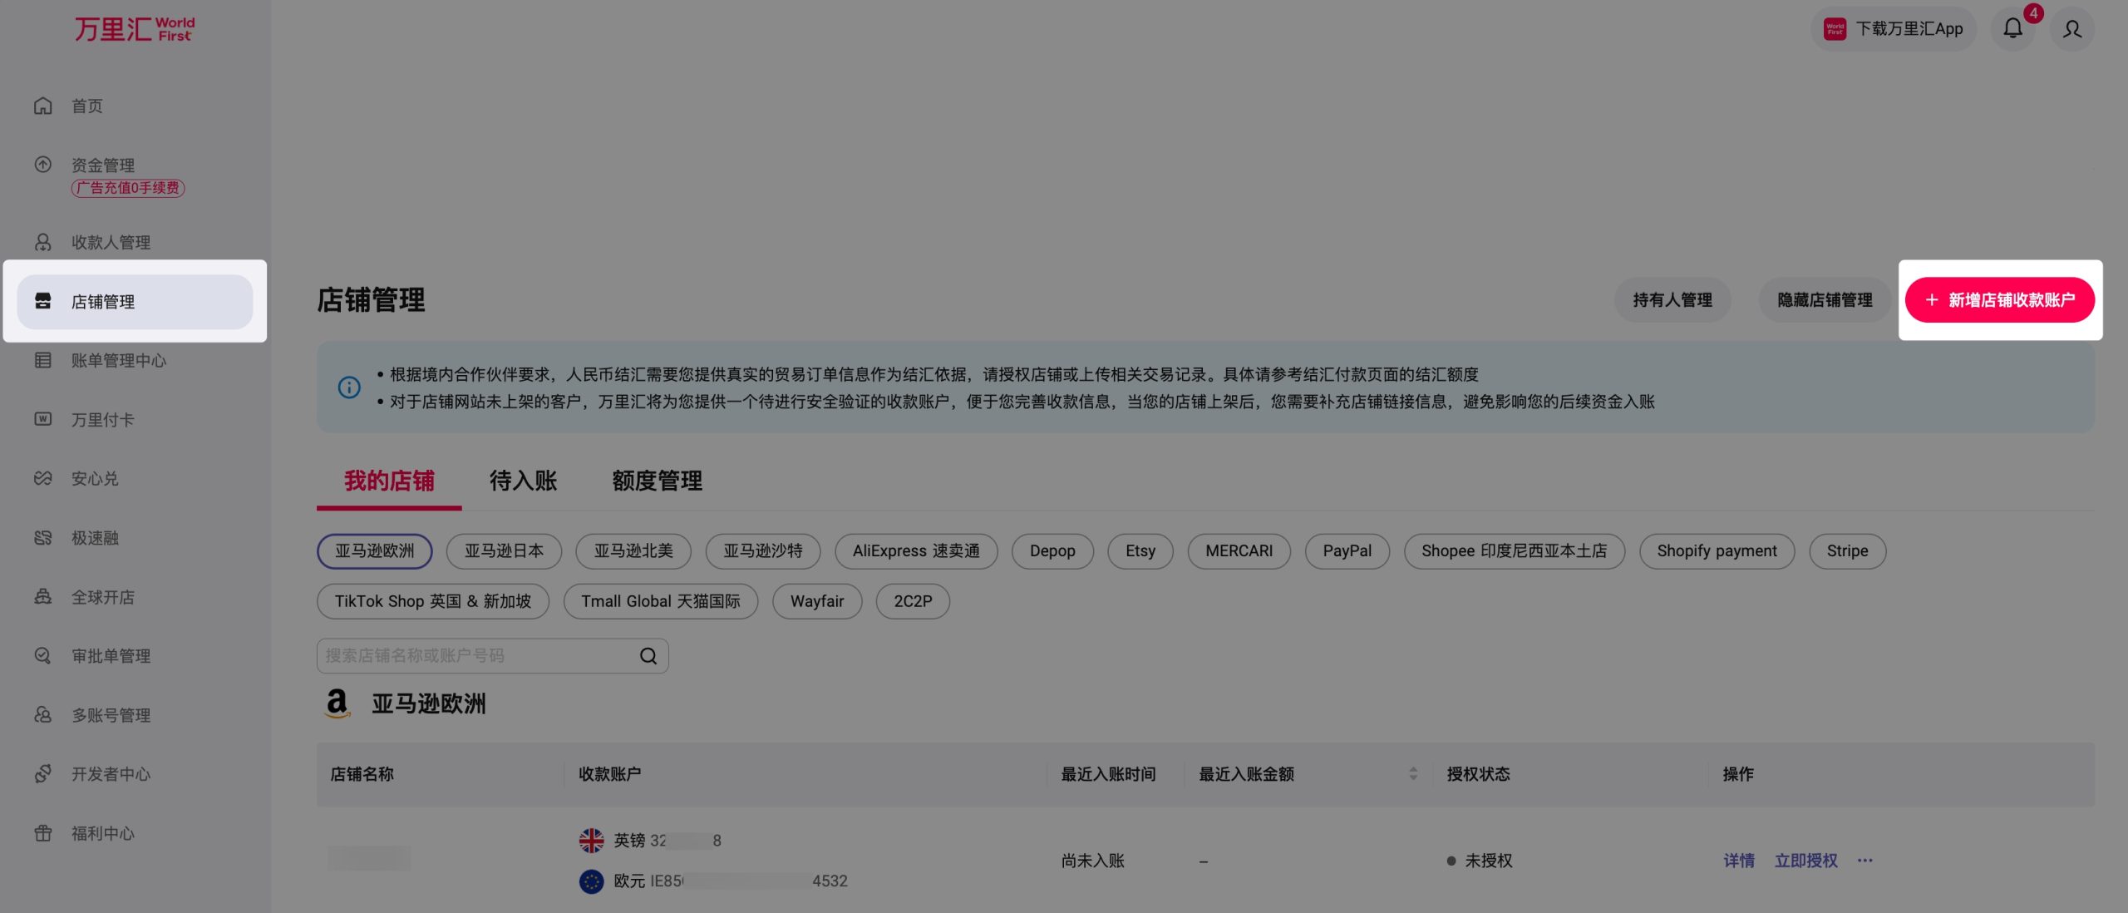Screen dimensions: 2128x913
Task: Click the 立即授权 link
Action: [x=1805, y=861]
